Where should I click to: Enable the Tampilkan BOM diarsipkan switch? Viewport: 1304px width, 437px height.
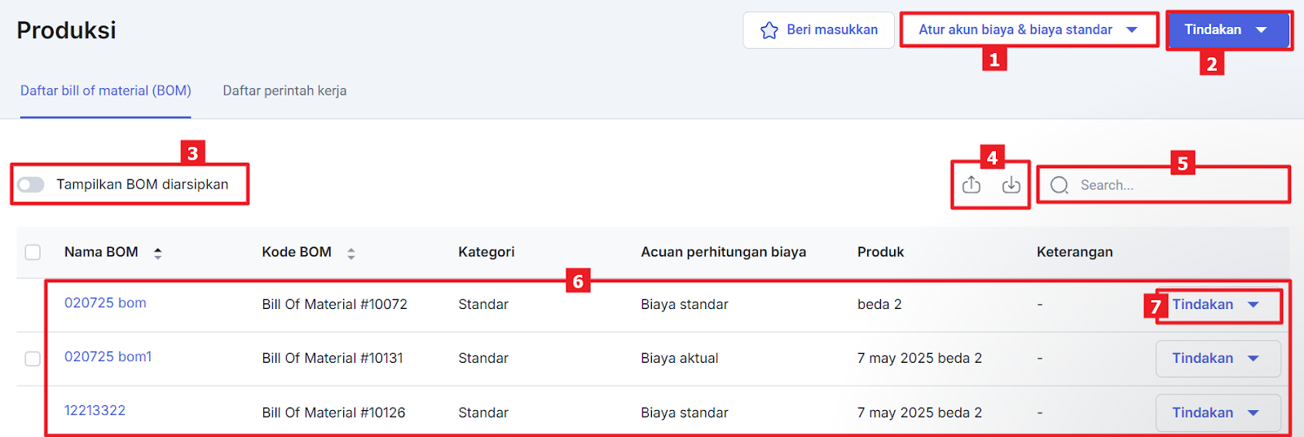[31, 185]
